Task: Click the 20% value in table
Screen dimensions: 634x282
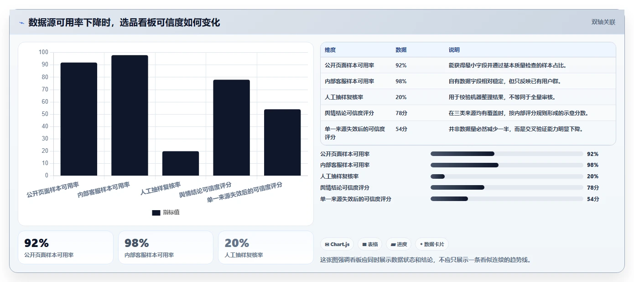Action: pos(401,97)
